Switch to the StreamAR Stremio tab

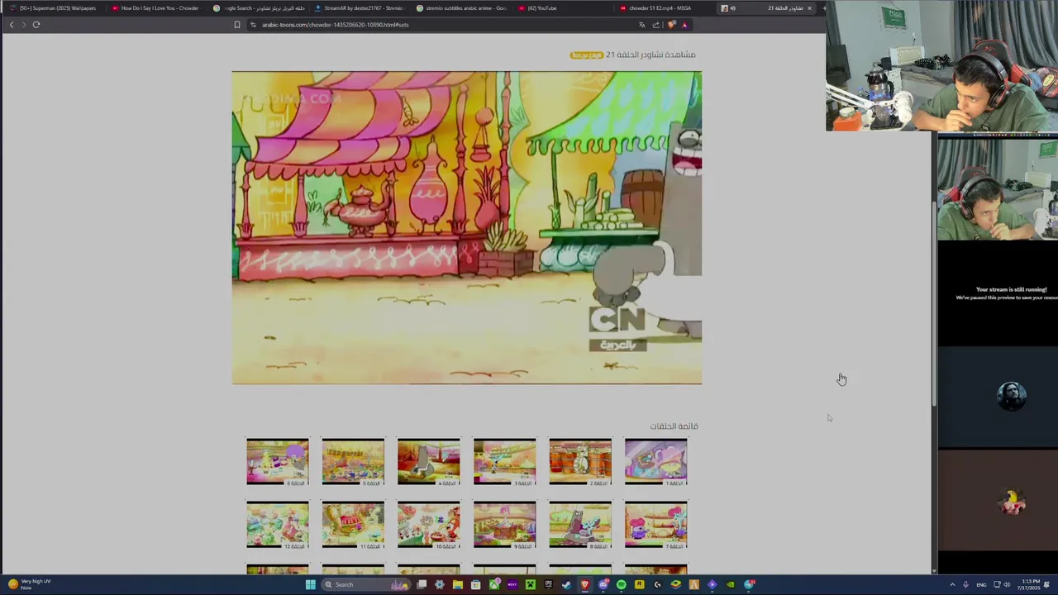(360, 8)
